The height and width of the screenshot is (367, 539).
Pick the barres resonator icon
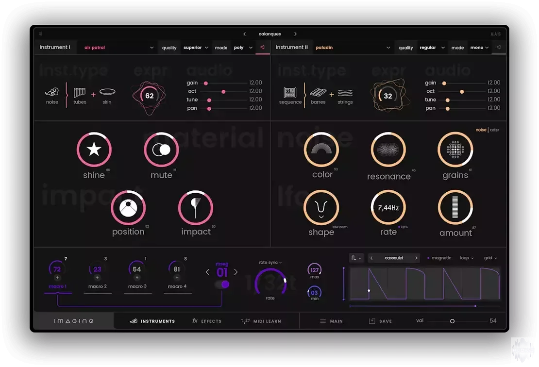click(318, 92)
